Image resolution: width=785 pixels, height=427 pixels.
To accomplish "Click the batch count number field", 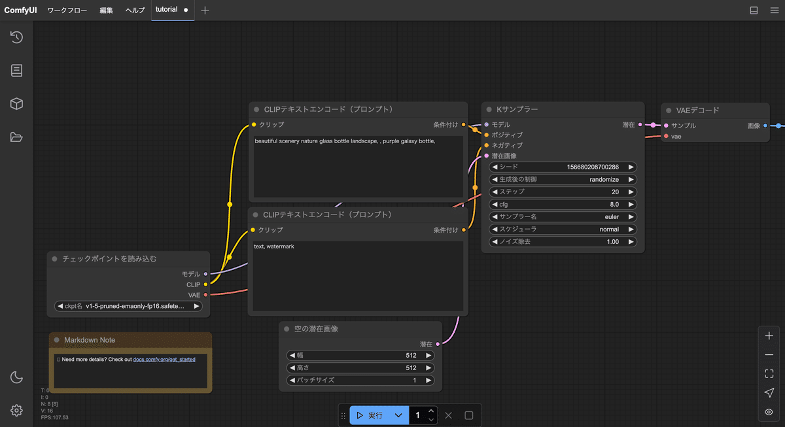I will [x=417, y=415].
